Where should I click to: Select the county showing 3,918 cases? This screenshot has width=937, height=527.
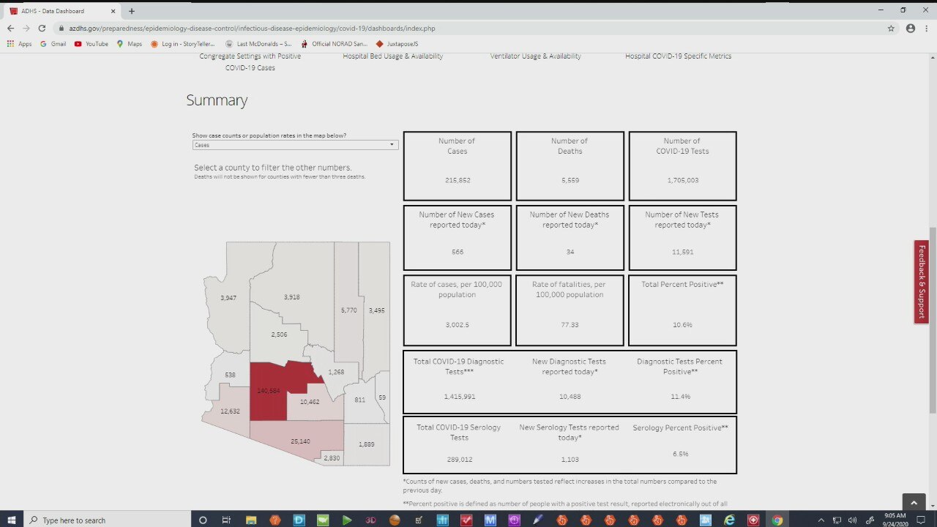pos(292,296)
